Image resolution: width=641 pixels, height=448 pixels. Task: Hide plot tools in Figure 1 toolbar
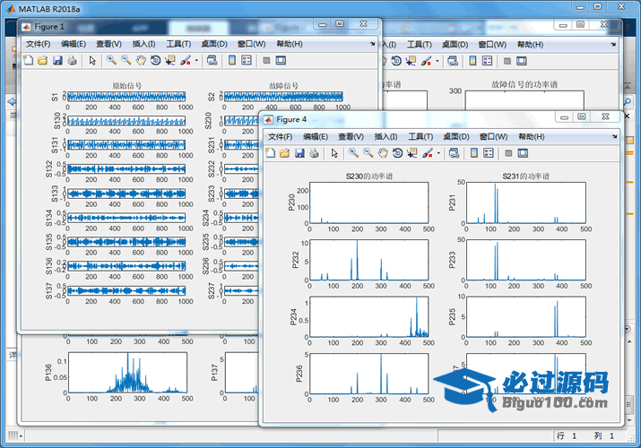coord(266,60)
